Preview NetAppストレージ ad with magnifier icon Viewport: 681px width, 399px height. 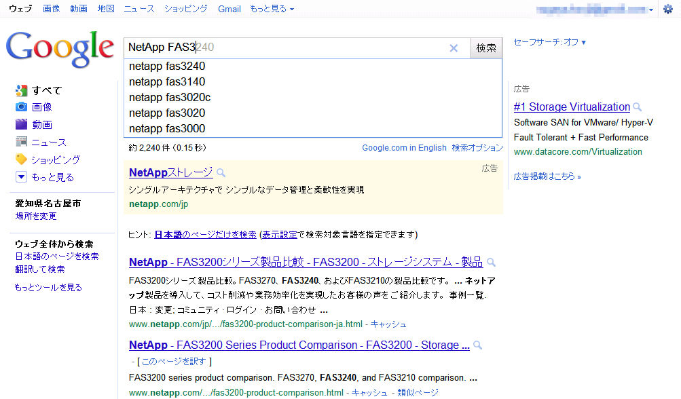pos(221,173)
